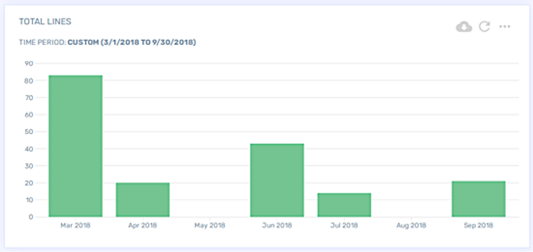Click the Mar 2018 axis label
The height and width of the screenshot is (252, 533).
click(75, 226)
